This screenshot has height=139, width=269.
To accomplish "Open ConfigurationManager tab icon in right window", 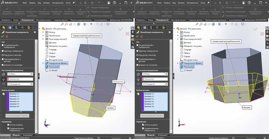I will [x=151, y=28].
